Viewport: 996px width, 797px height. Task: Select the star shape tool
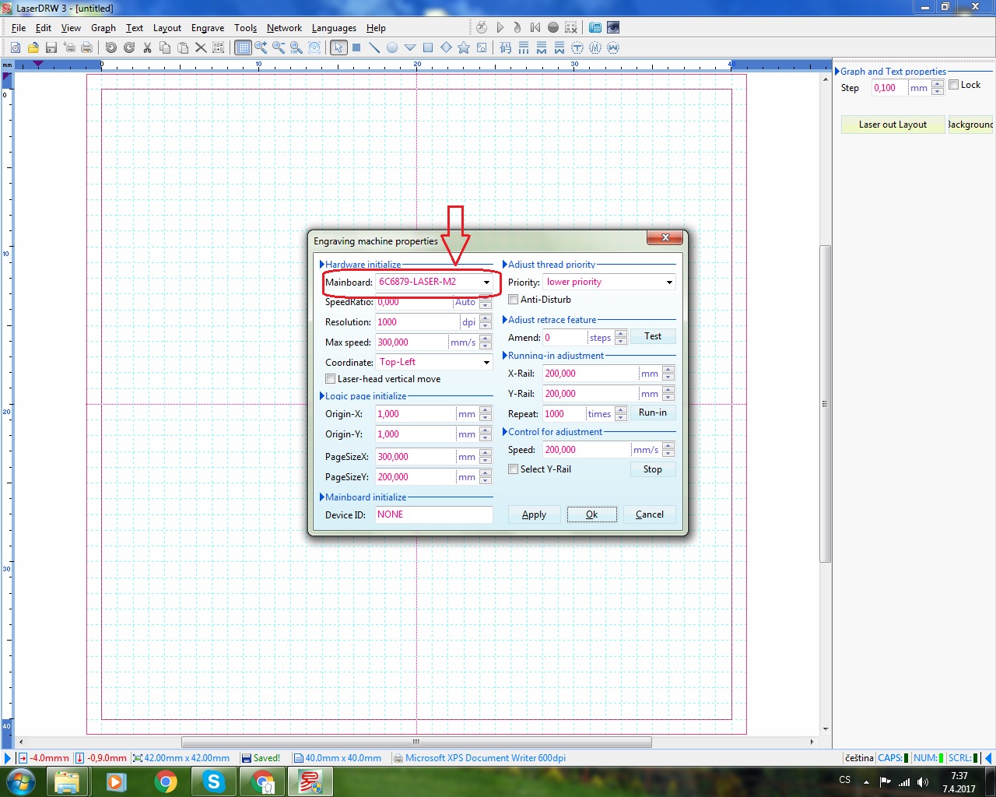click(x=464, y=48)
